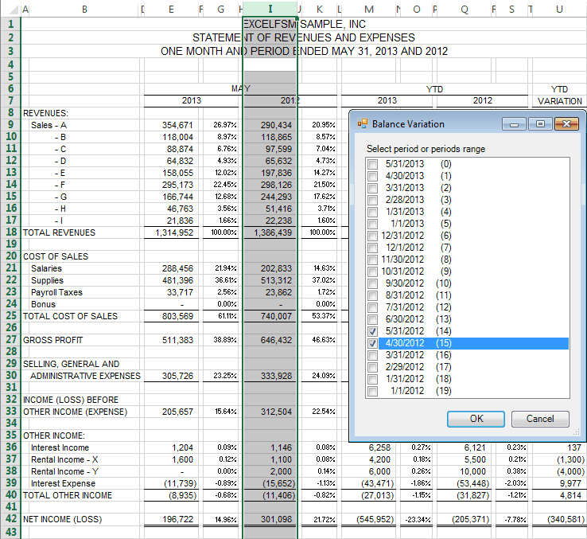This screenshot has height=539, width=587.
Task: Select row 18 header for Total Revenues
Action: 10,232
